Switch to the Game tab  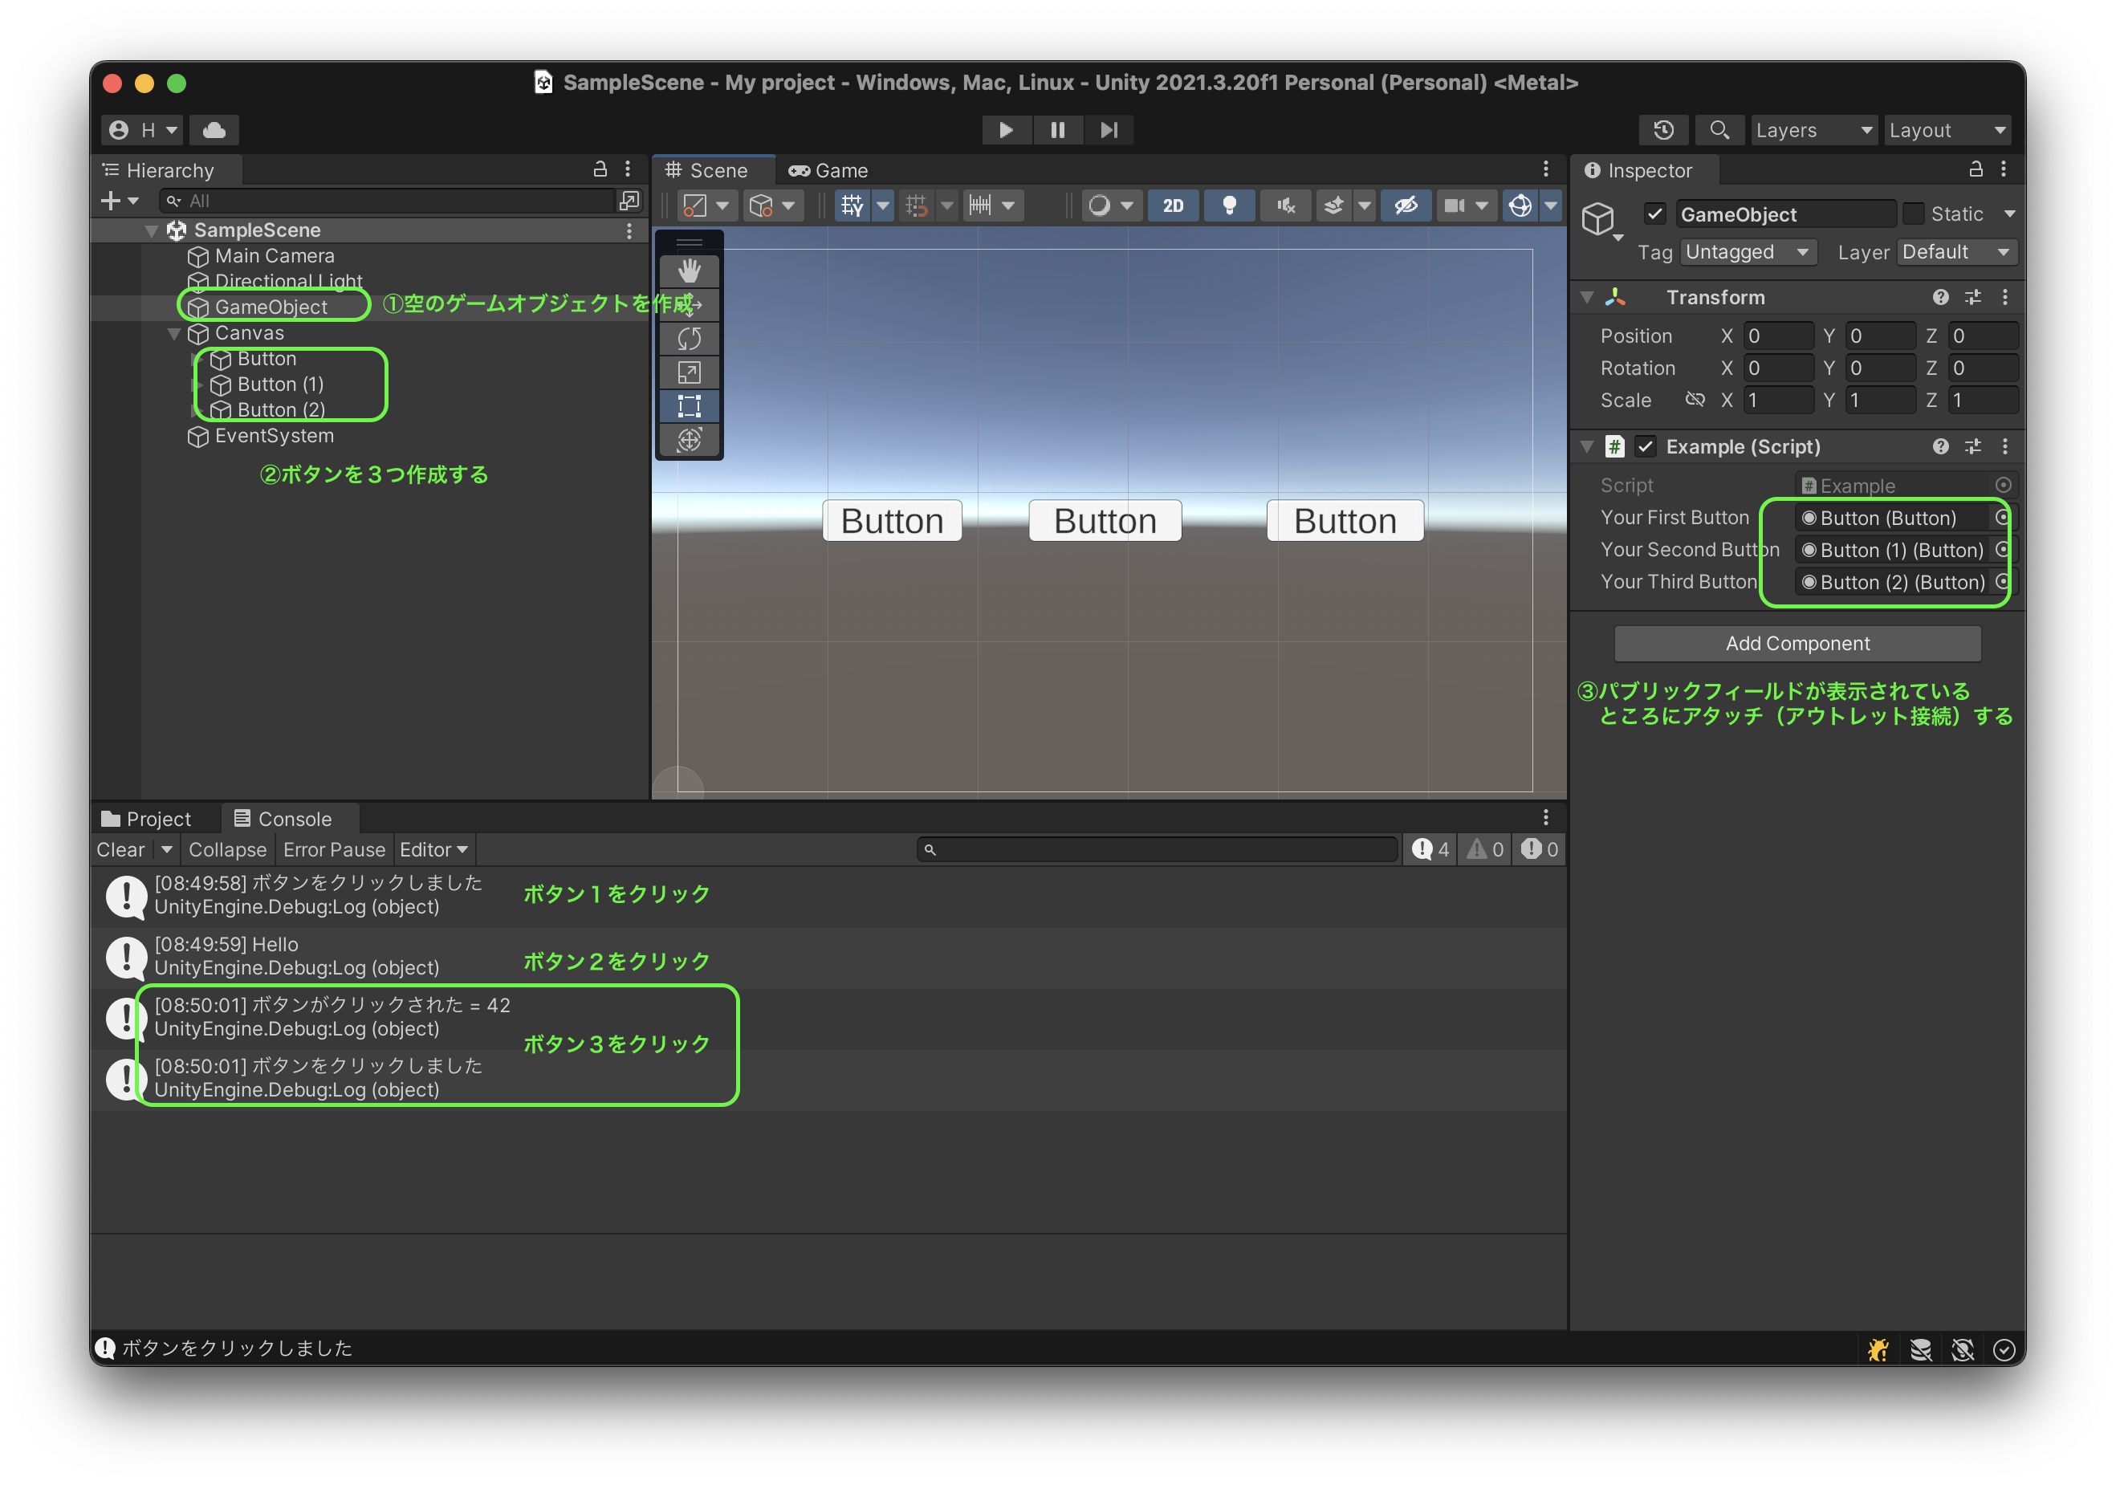[828, 169]
